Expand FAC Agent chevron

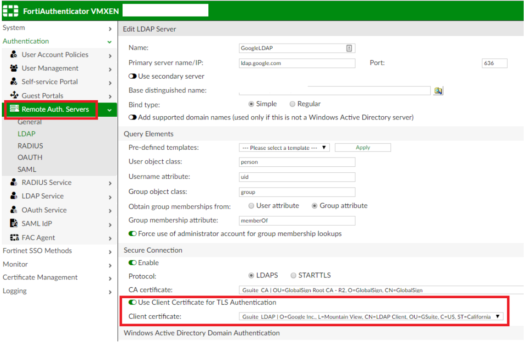(x=110, y=239)
